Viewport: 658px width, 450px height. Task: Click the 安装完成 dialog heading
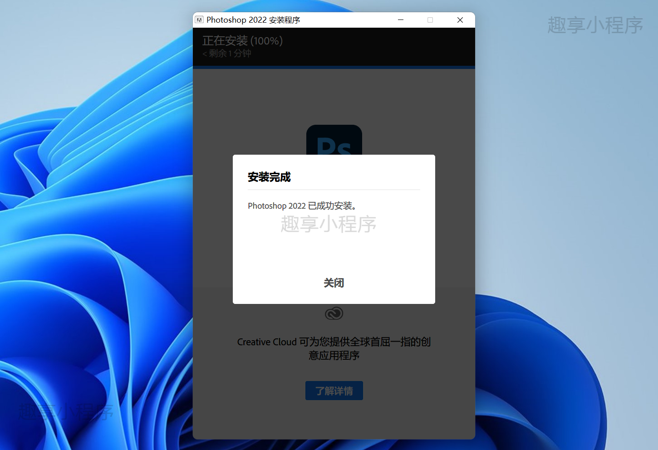coord(269,177)
